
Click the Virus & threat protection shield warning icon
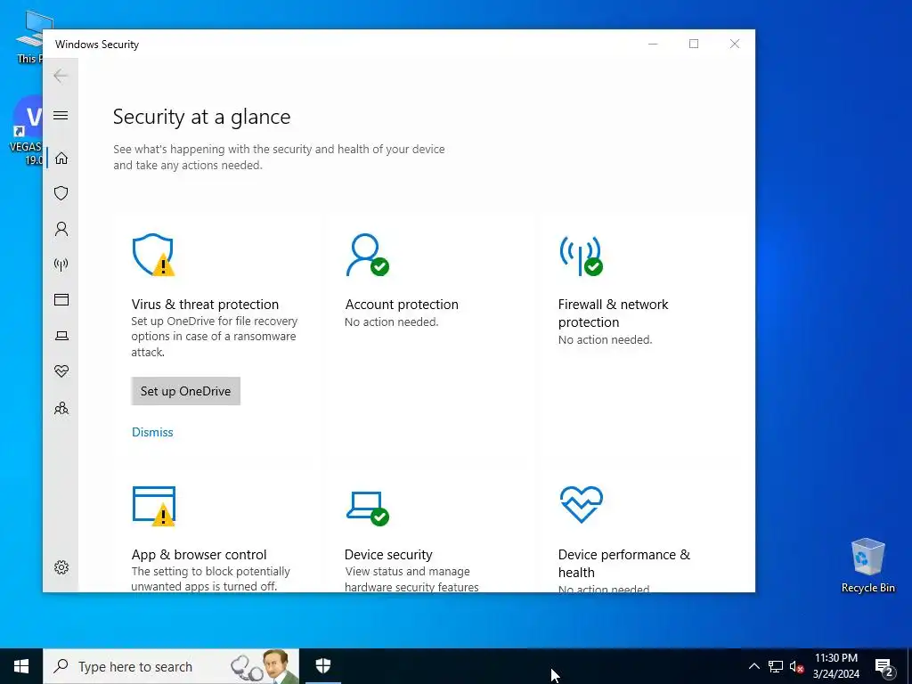[x=153, y=255]
